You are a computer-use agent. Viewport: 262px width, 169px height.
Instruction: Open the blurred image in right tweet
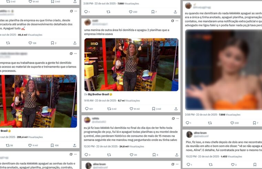pos(223,70)
